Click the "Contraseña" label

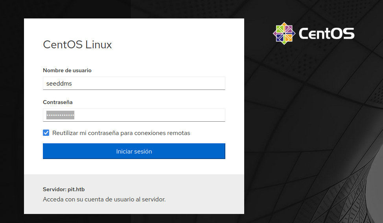click(x=58, y=102)
